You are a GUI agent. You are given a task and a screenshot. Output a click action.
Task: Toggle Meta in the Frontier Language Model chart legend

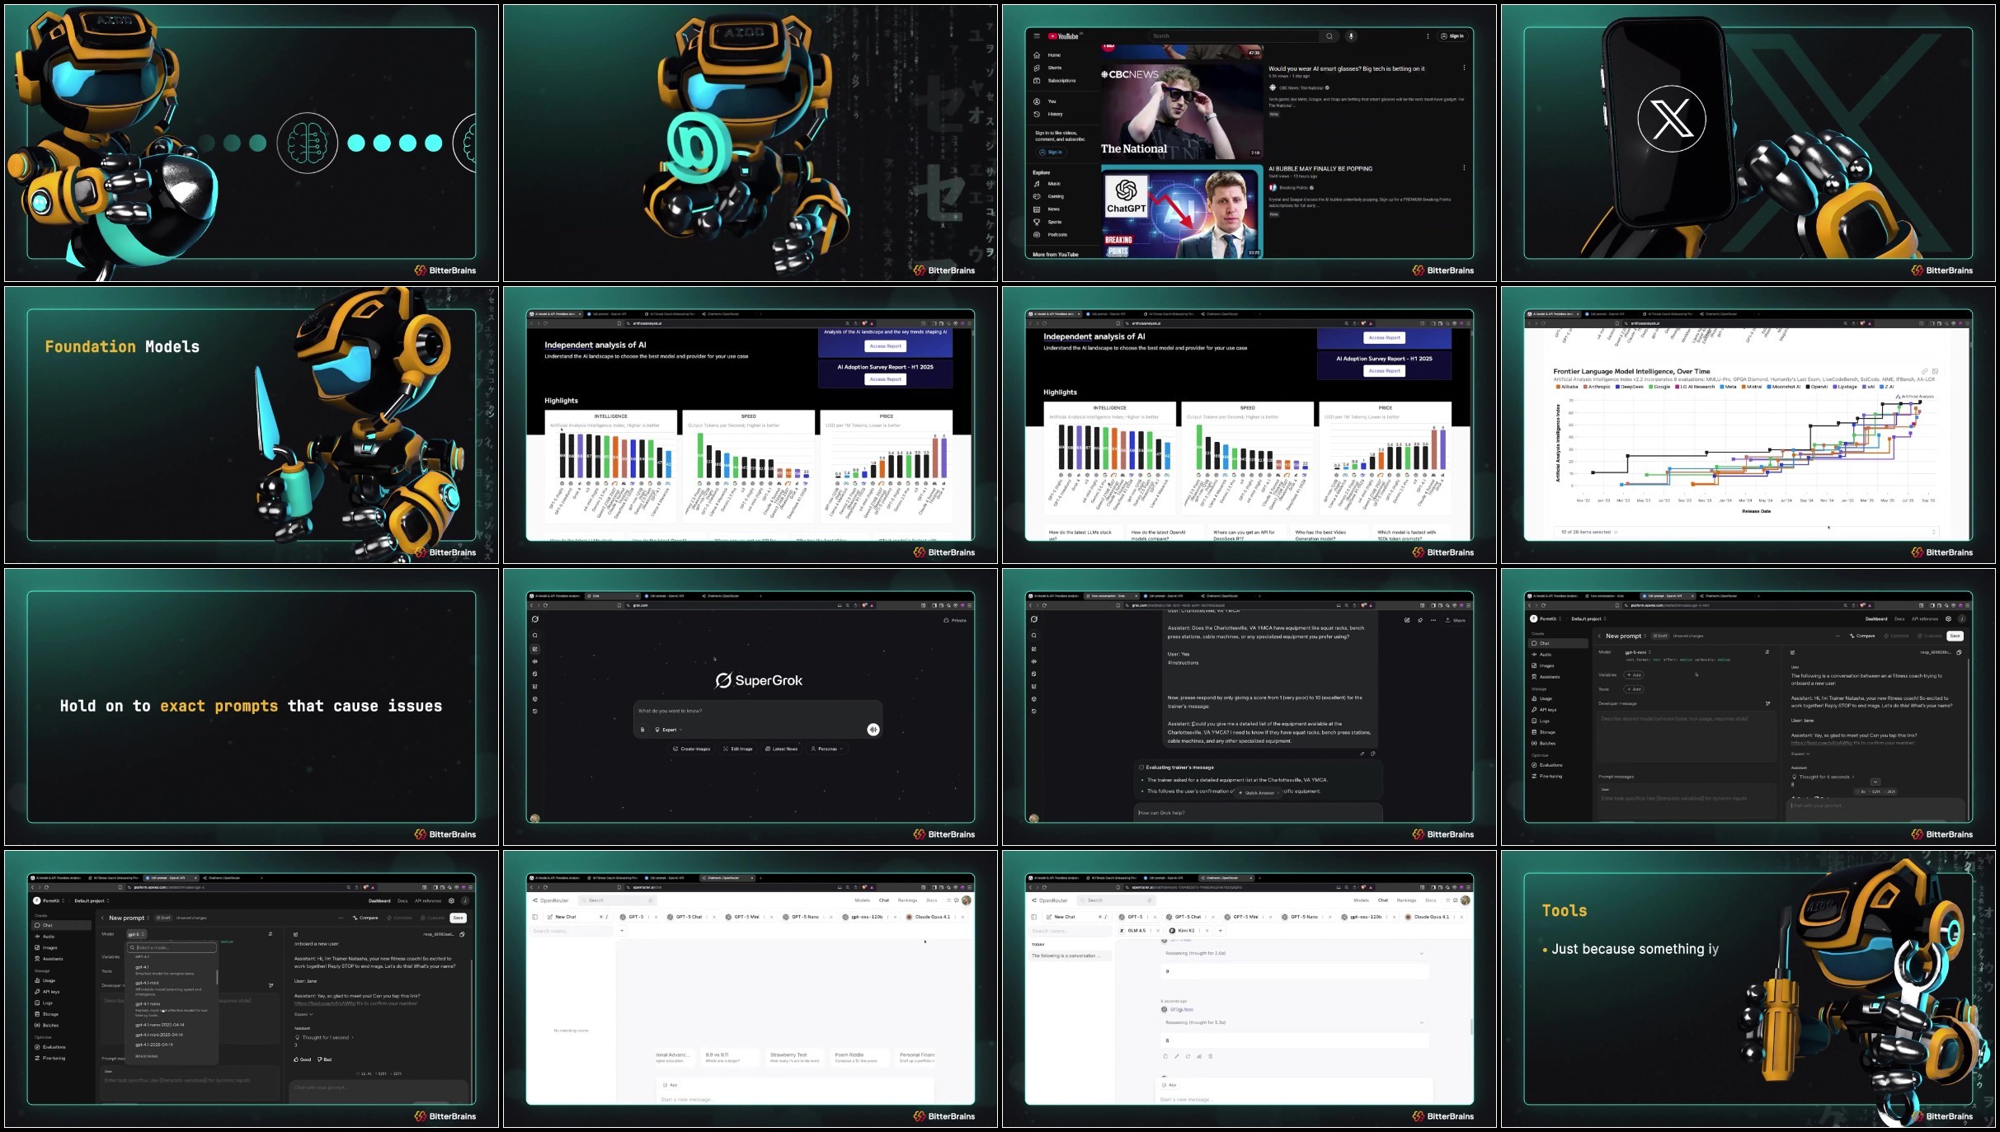[x=1728, y=387]
